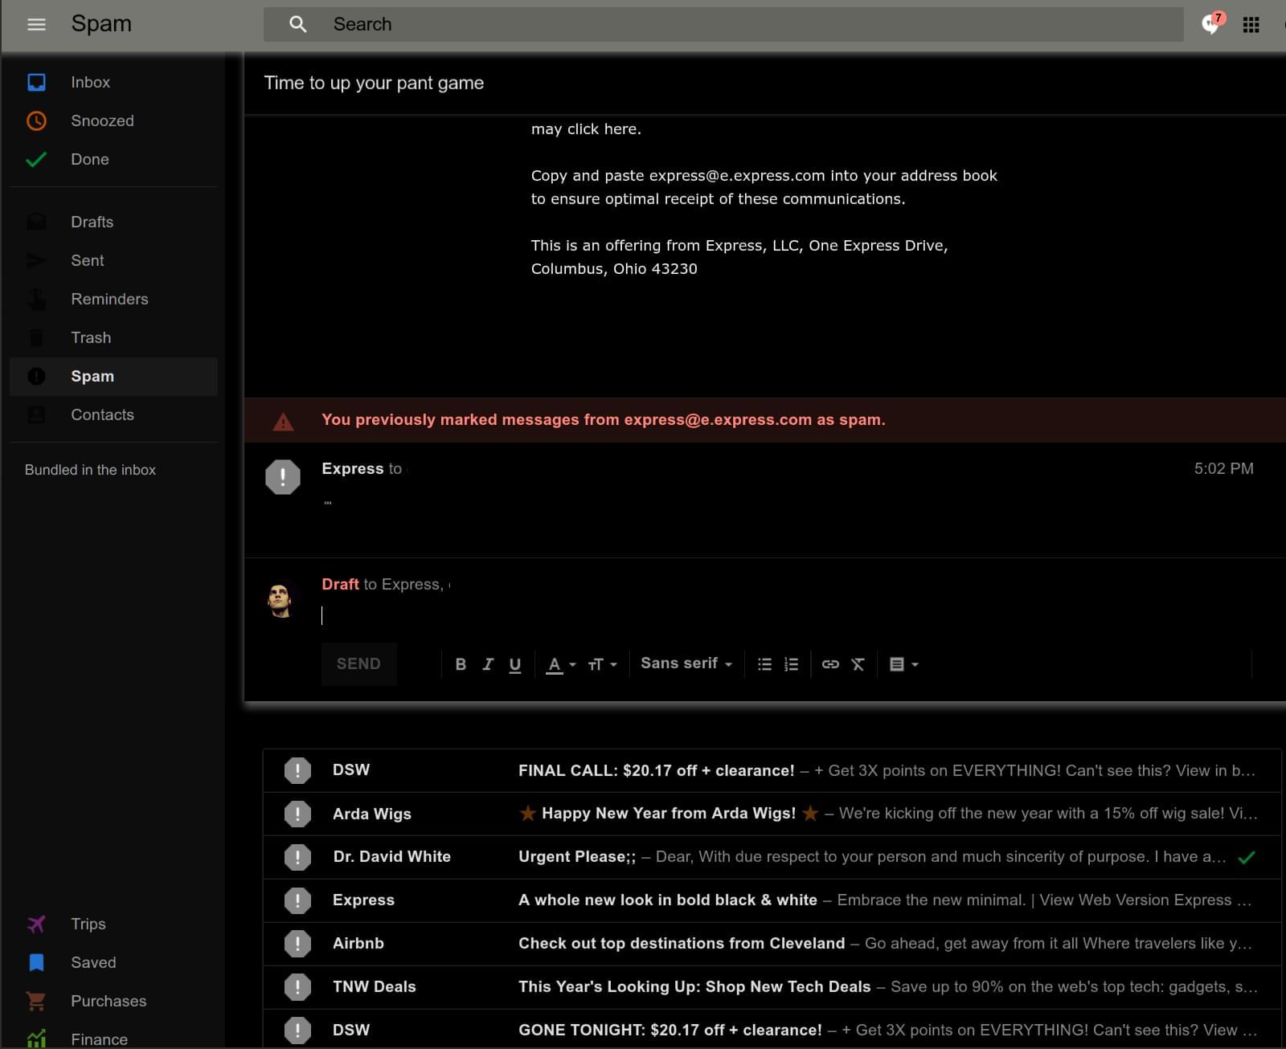Insert a link in the draft
The width and height of the screenshot is (1286, 1049).
[830, 664]
